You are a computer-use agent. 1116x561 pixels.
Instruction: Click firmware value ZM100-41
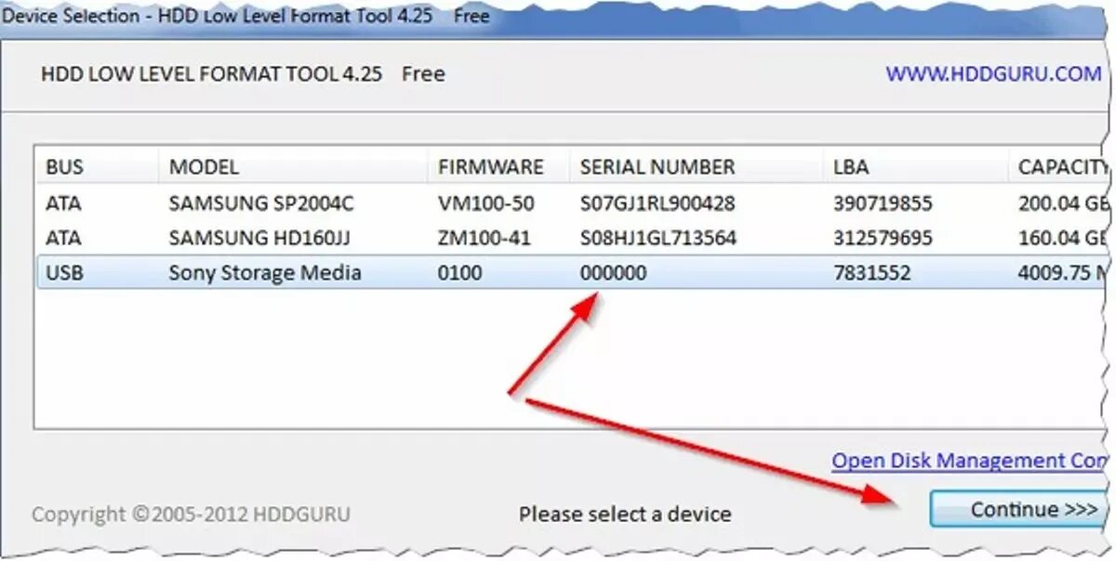pyautogui.click(x=484, y=238)
